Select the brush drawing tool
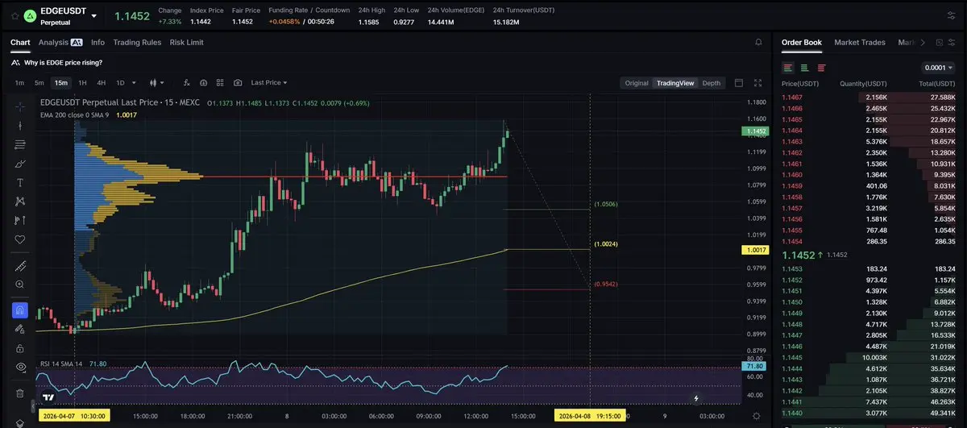 [x=20, y=164]
